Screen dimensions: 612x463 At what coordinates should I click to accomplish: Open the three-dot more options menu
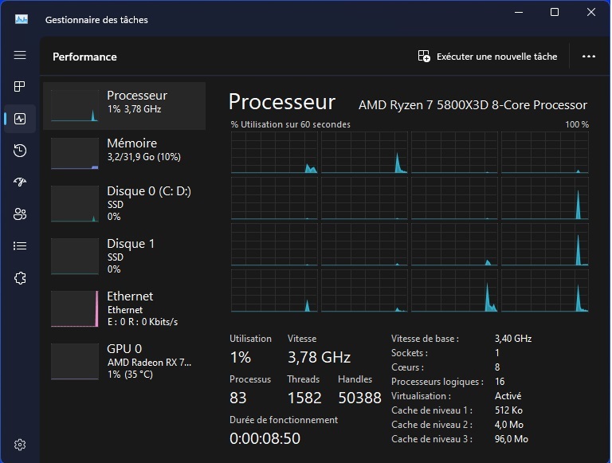pos(589,57)
